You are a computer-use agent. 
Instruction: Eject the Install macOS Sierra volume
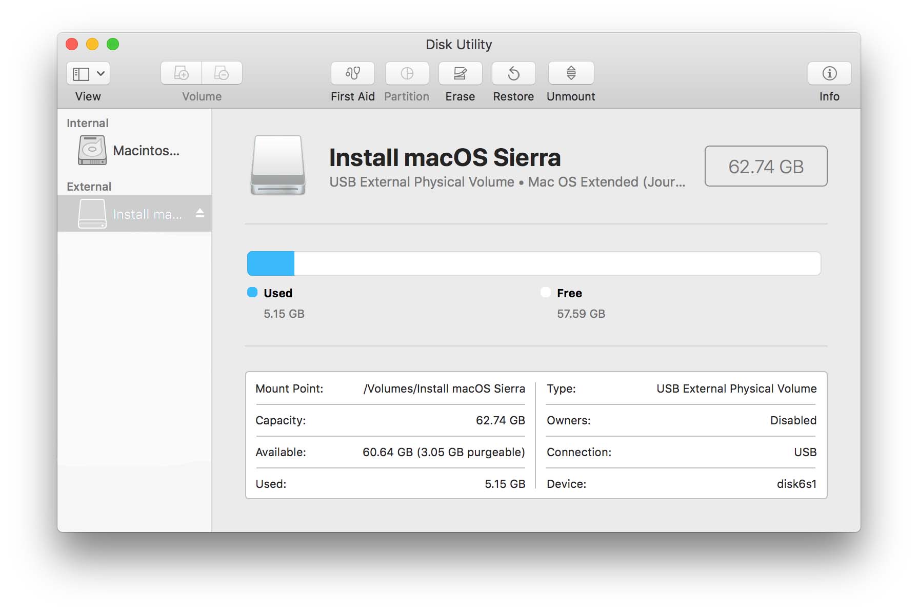pyautogui.click(x=200, y=213)
